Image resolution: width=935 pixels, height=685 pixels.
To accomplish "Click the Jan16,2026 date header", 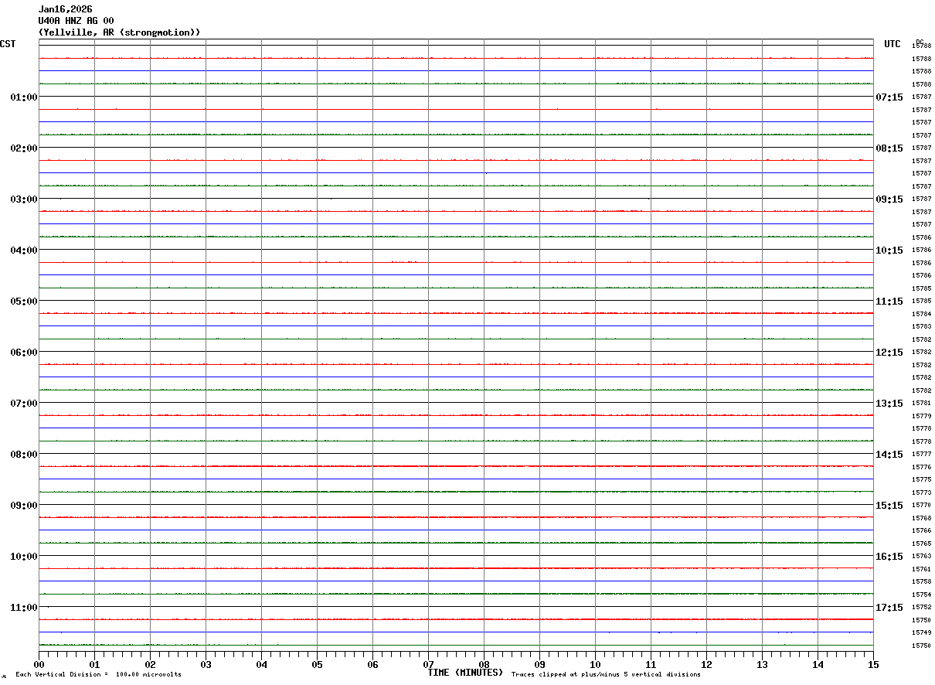I will pyautogui.click(x=66, y=9).
